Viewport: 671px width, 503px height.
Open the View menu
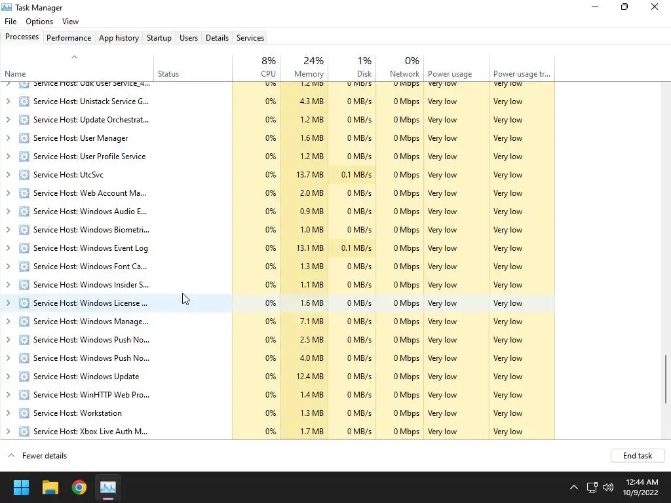click(70, 22)
